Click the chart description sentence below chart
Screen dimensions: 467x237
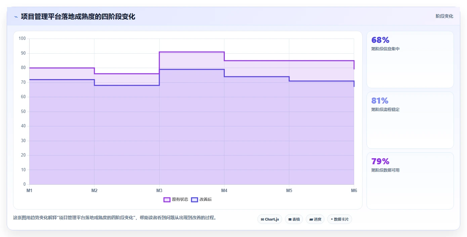coord(115,218)
